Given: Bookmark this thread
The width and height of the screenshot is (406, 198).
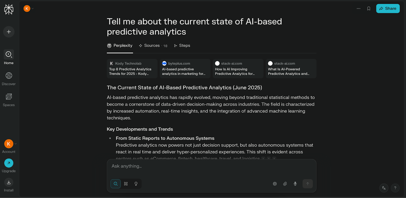Looking at the screenshot, I should [369, 9].
